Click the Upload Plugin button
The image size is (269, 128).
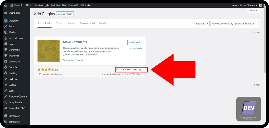tap(65, 14)
